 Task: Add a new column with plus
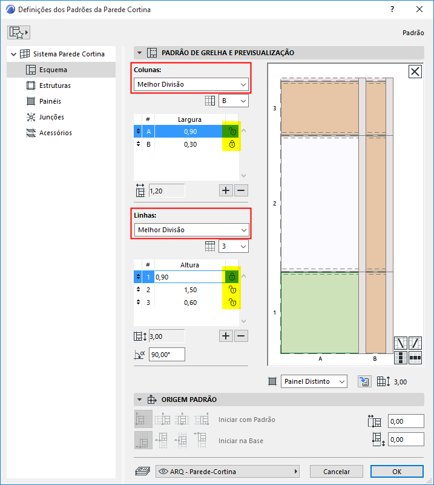[x=226, y=190]
